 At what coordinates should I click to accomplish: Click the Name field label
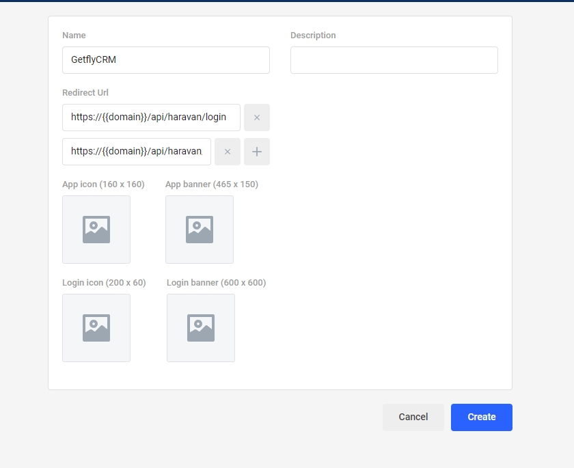74,36
